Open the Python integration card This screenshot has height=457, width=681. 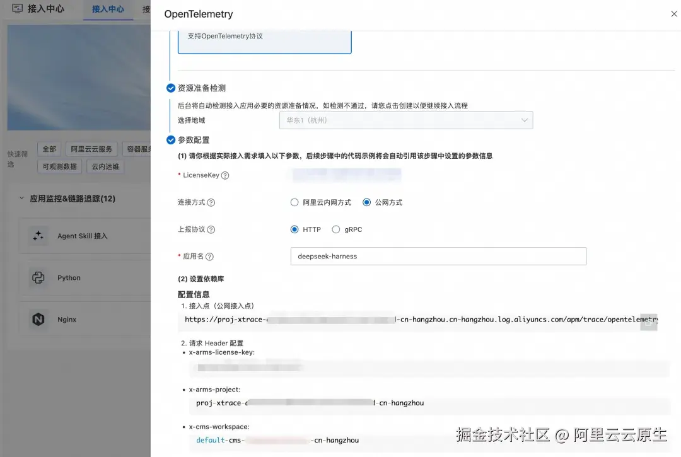[85, 278]
